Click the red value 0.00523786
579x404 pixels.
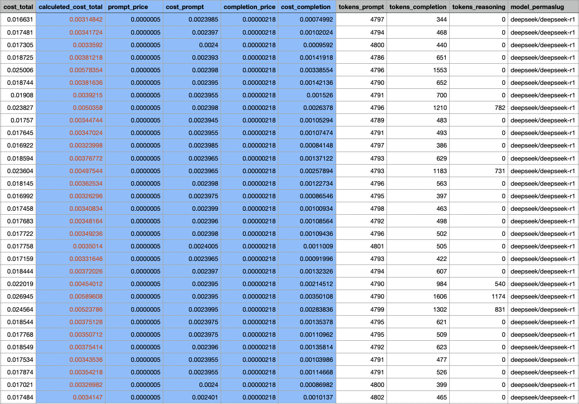[70, 309]
